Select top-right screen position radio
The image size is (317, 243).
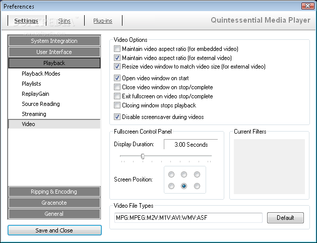(x=197, y=174)
